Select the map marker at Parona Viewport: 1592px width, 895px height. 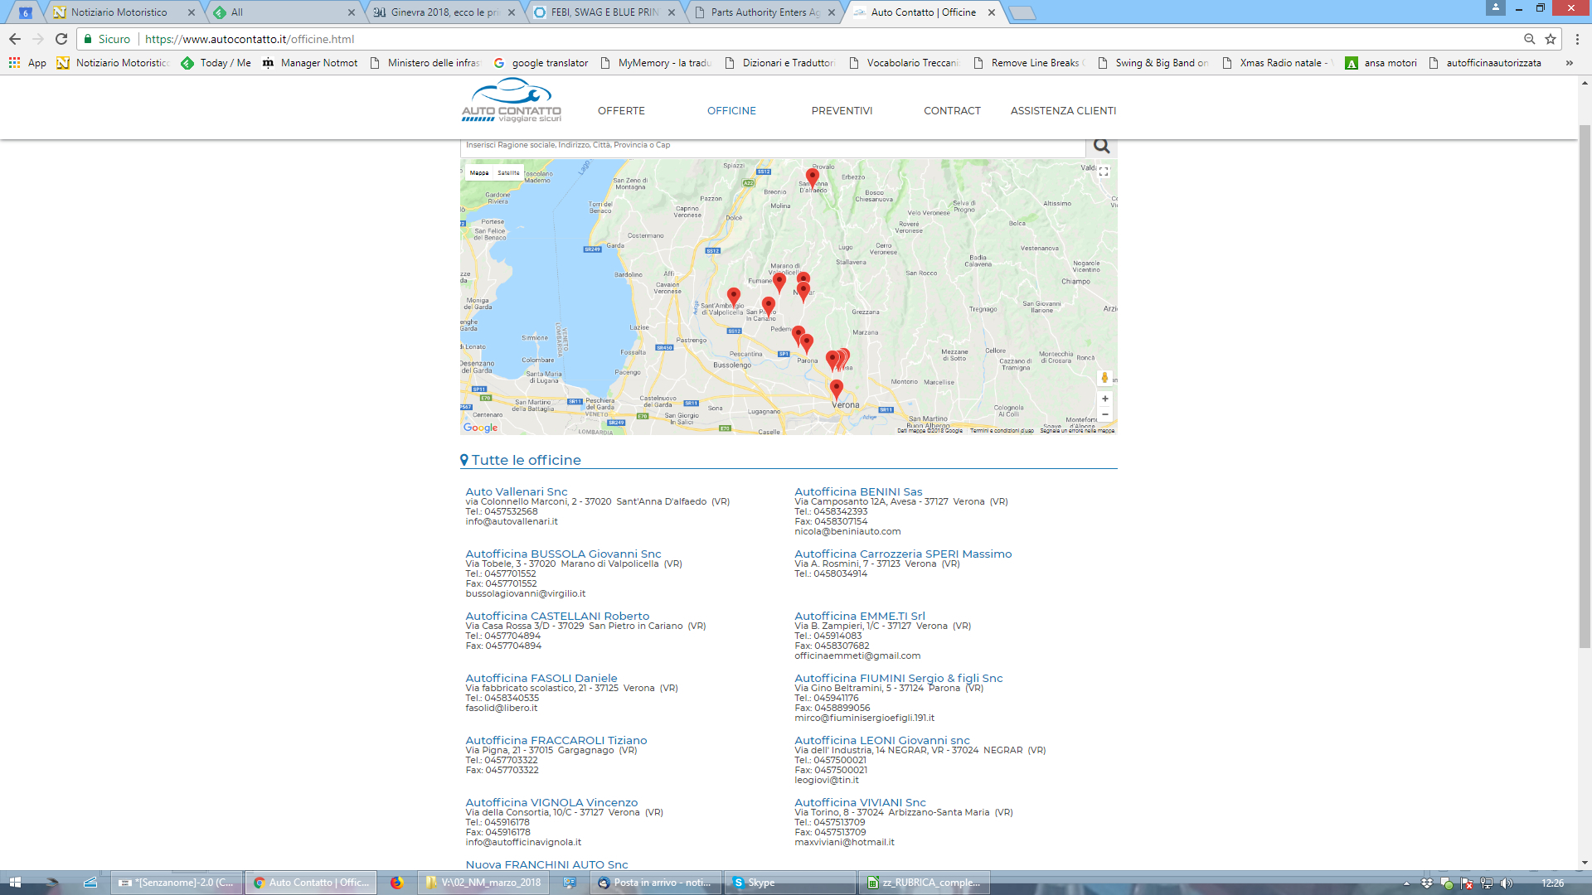pos(807,342)
